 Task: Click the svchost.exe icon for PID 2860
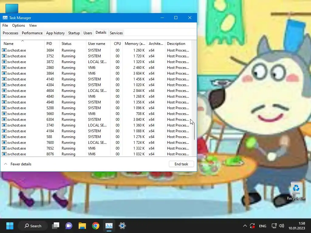pos(4,67)
